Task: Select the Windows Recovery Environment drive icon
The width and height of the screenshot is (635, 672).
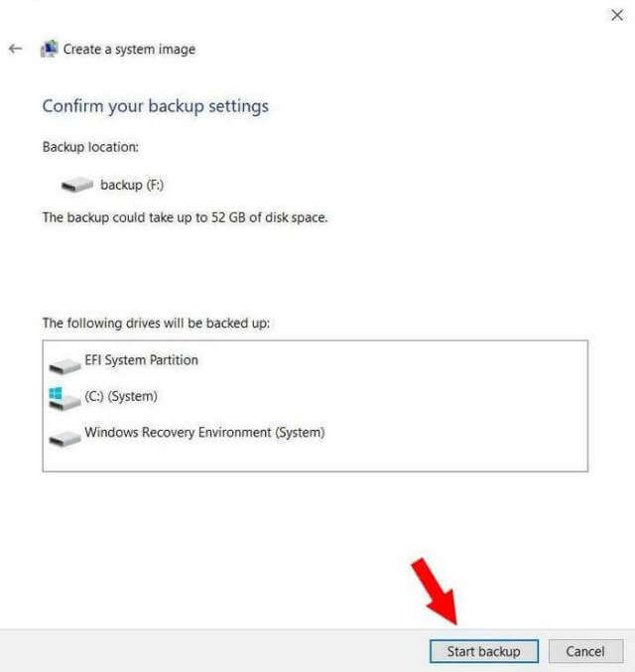Action: click(64, 440)
